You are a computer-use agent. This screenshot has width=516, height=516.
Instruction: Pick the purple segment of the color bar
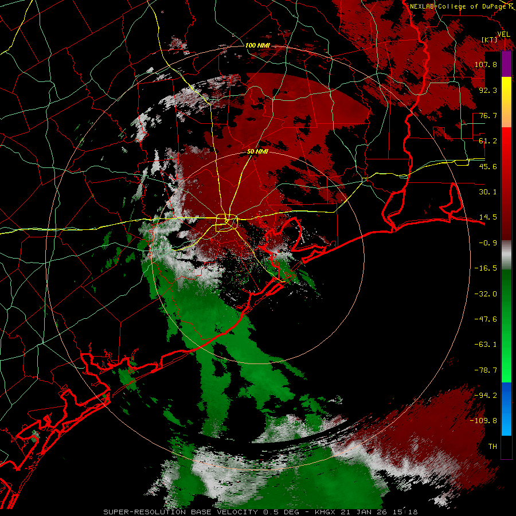(506, 64)
